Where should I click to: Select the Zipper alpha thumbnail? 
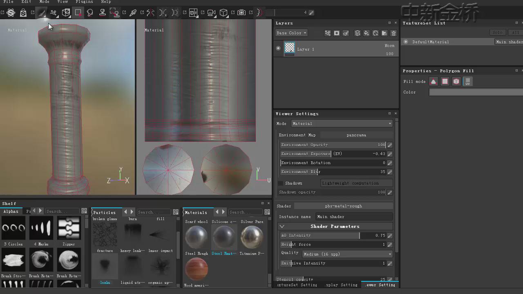[69, 228]
